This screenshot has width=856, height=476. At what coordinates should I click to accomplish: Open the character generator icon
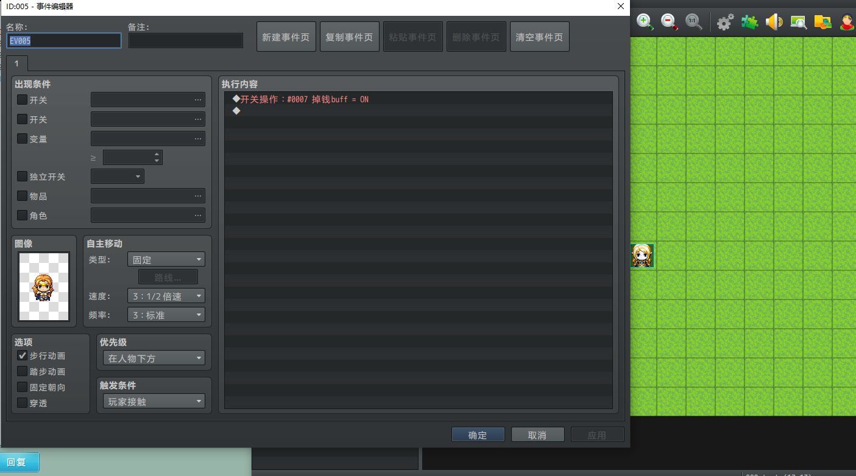click(847, 22)
